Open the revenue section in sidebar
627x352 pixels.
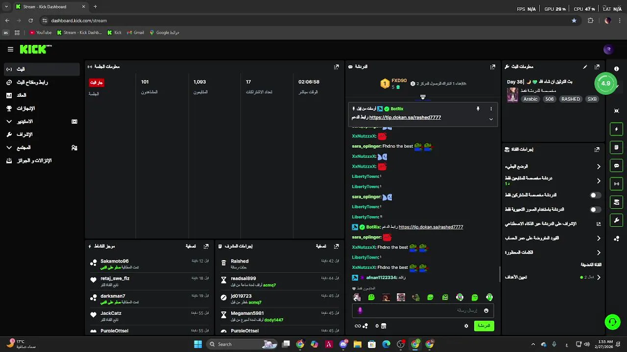(42, 95)
